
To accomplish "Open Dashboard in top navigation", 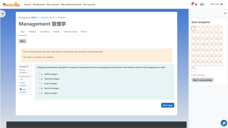I will pyautogui.click(x=39, y=5).
